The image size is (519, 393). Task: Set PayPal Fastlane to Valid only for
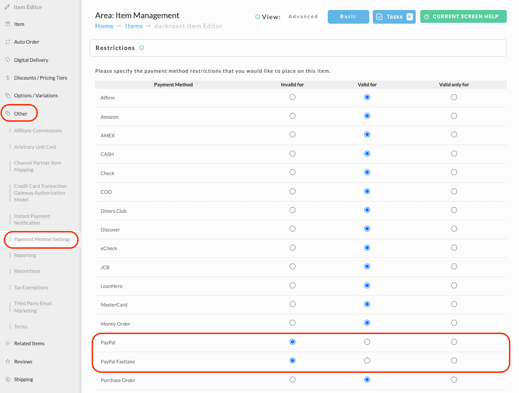tap(454, 360)
